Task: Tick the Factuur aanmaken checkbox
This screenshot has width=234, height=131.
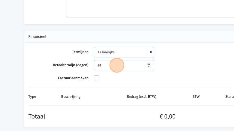Action: pyautogui.click(x=97, y=78)
